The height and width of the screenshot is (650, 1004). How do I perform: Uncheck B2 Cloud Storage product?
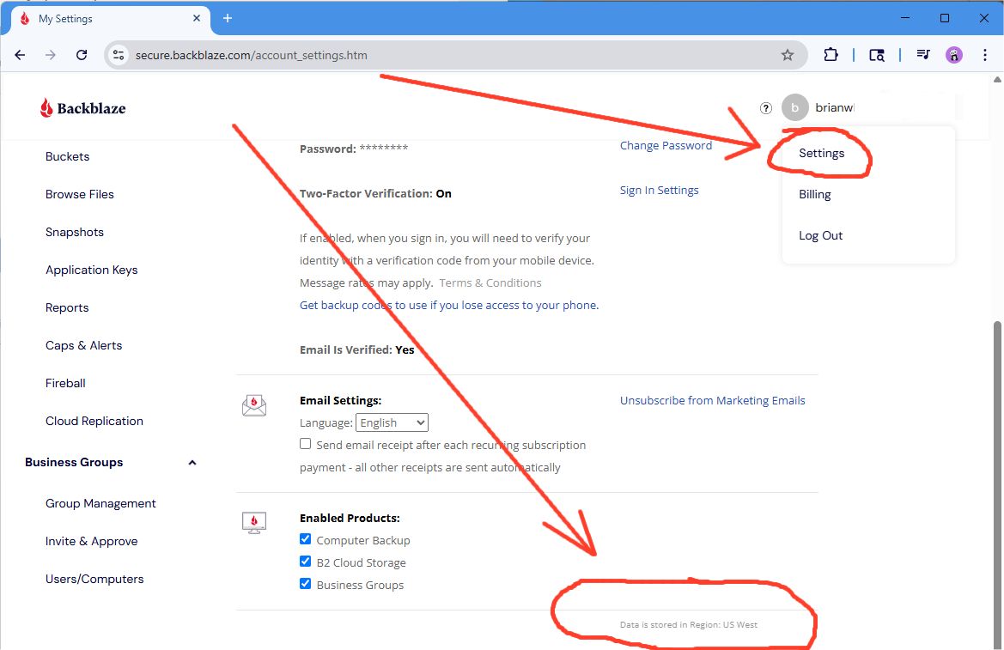click(306, 562)
